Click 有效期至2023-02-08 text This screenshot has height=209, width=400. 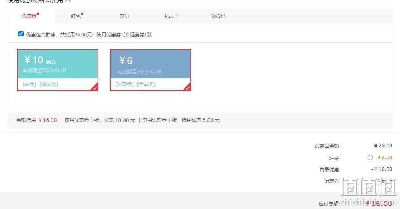coord(139,72)
